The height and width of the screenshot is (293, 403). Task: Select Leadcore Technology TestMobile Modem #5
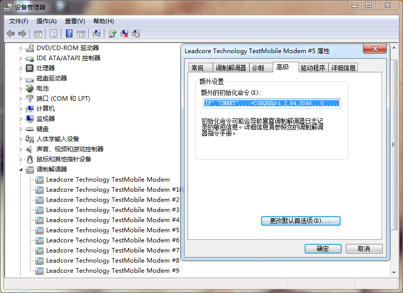(x=113, y=230)
